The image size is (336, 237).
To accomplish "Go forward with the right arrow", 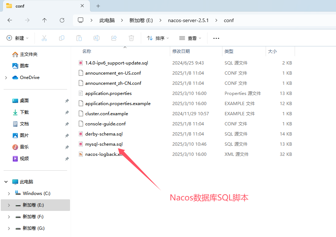I will tap(27, 20).
